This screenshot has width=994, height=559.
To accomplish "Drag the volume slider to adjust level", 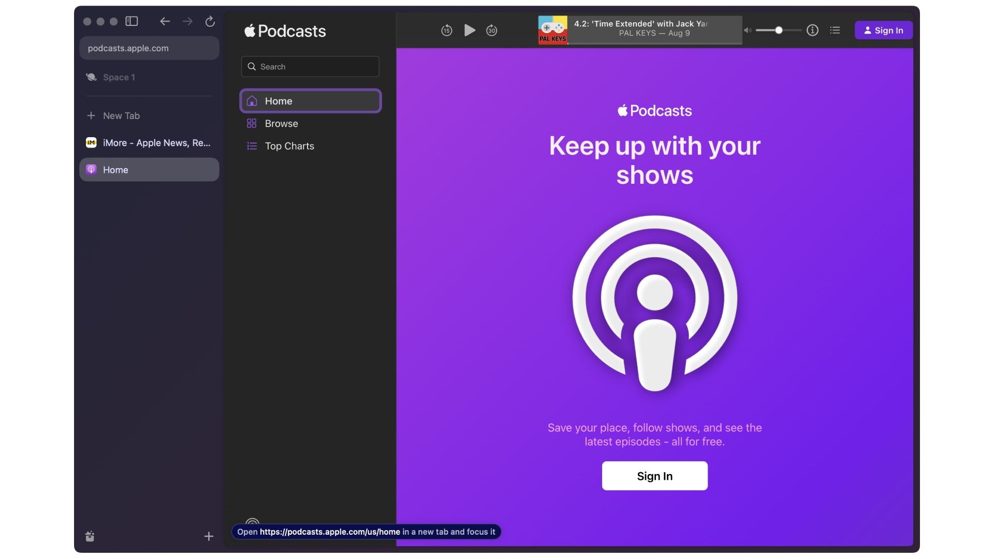I will [x=777, y=30].
